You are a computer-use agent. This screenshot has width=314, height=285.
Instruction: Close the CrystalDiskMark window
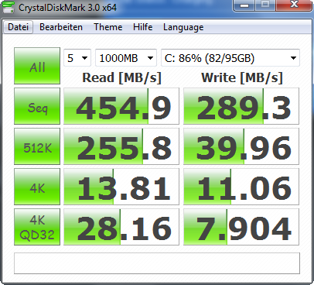tap(294, 5)
